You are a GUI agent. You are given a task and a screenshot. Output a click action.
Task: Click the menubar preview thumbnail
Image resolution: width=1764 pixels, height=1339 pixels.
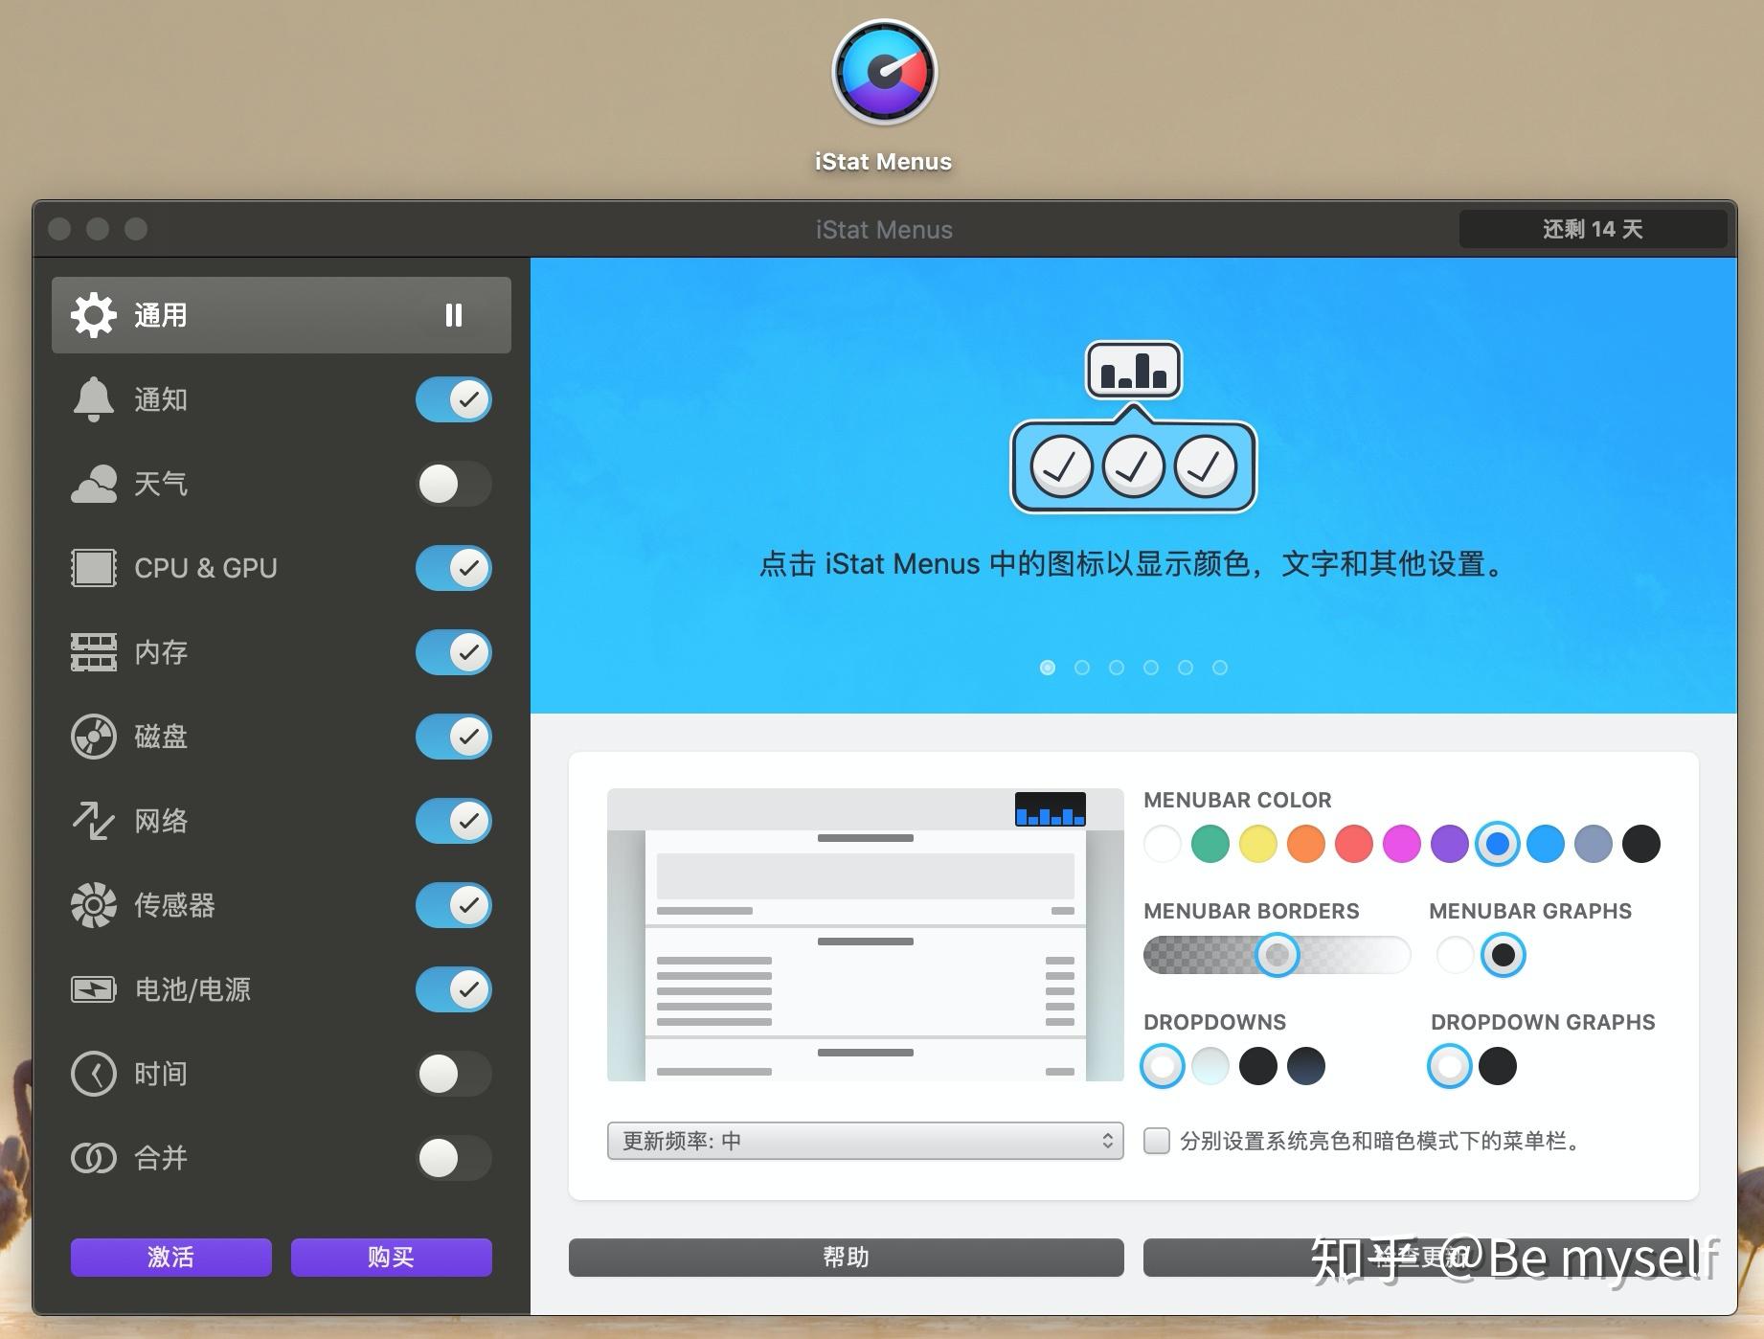pyautogui.click(x=866, y=935)
